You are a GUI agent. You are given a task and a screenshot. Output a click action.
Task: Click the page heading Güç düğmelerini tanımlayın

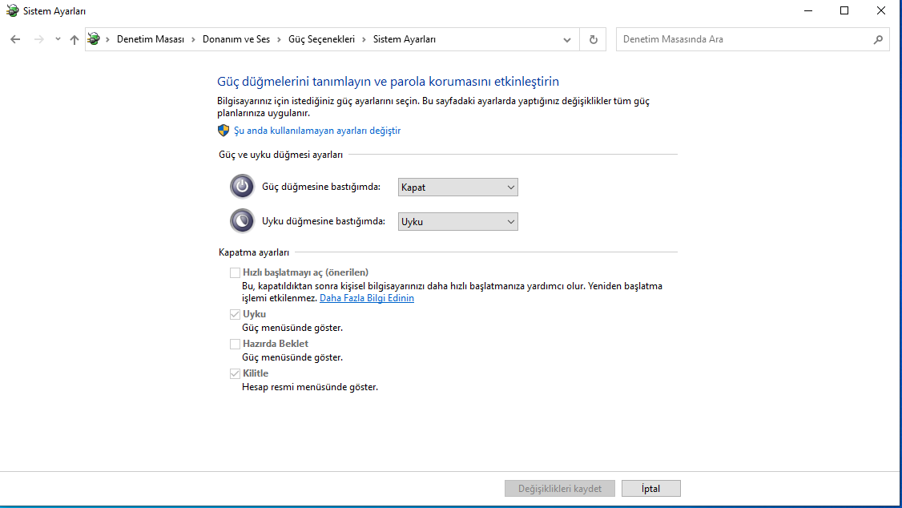pyautogui.click(x=389, y=81)
